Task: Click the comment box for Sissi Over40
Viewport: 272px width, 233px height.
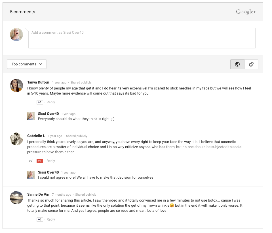Action: [142, 38]
